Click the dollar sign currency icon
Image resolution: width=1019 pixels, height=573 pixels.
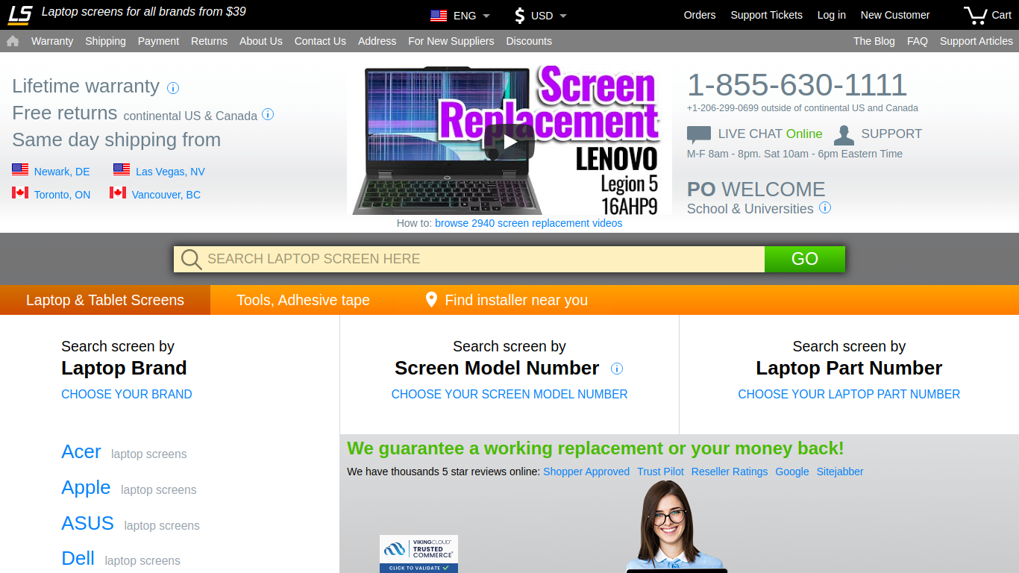[520, 15]
